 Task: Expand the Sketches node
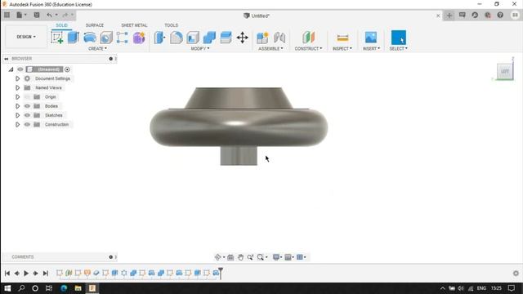click(18, 115)
